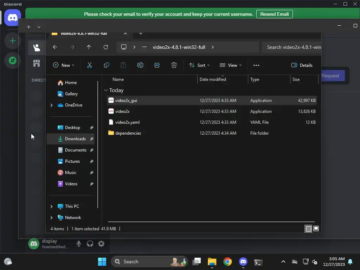Click the Discord taskbar icon
The width and height of the screenshot is (360, 270).
[x=243, y=262]
